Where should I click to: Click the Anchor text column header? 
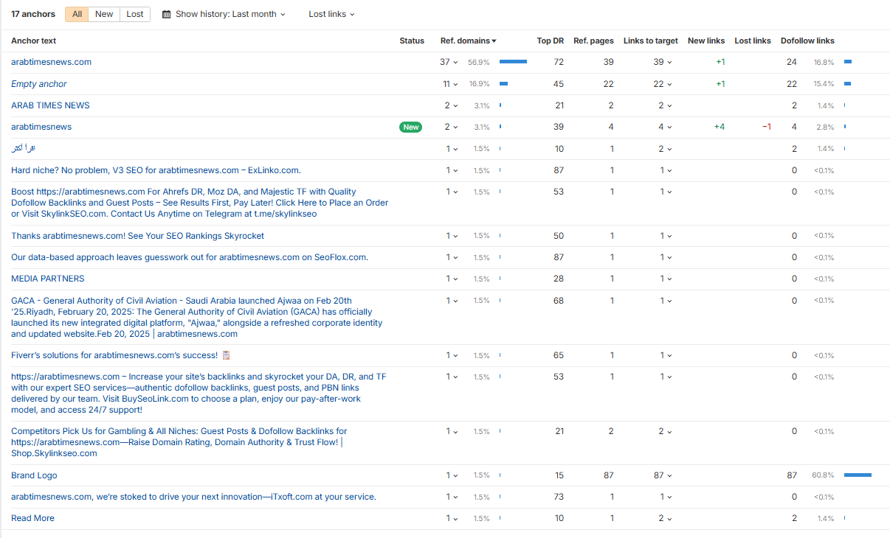click(x=33, y=41)
